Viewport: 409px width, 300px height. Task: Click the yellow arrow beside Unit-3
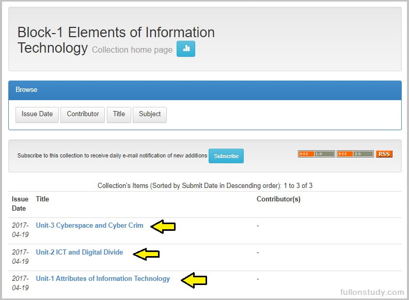point(163,226)
